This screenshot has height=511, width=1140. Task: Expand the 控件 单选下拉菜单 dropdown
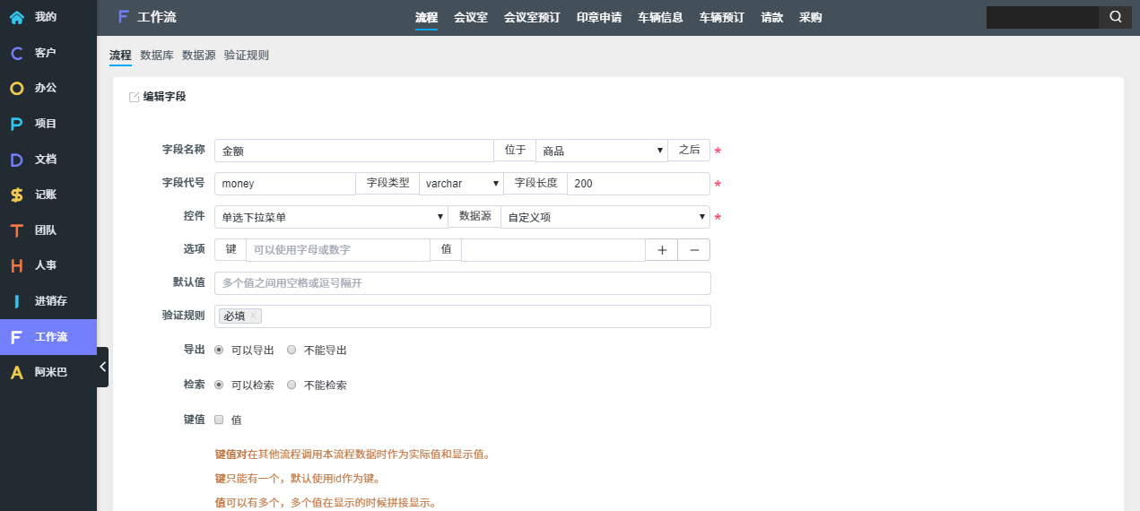(330, 217)
